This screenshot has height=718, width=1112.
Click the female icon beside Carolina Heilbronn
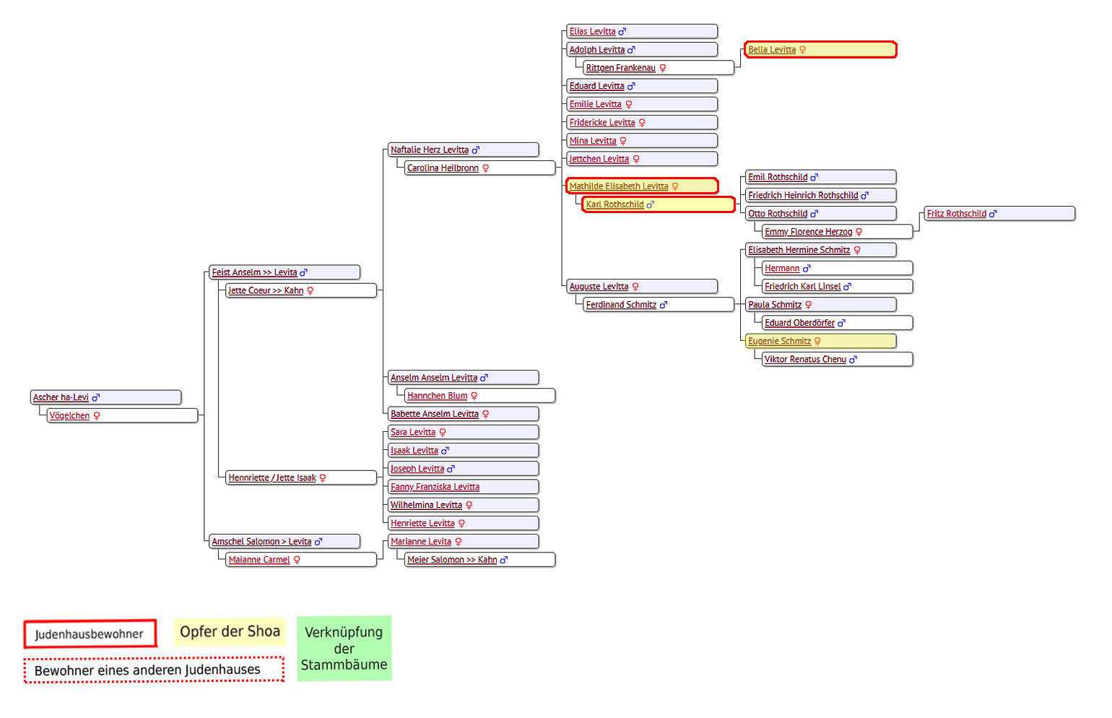pyautogui.click(x=485, y=168)
